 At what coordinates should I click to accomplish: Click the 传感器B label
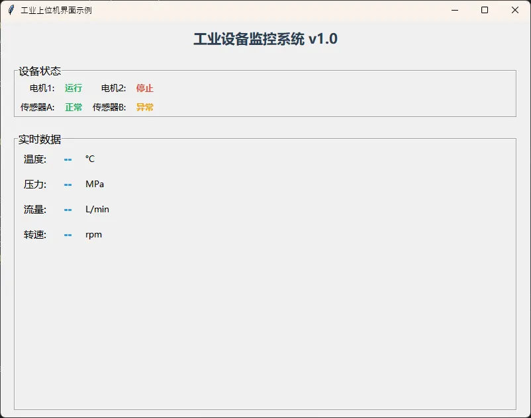(x=109, y=107)
